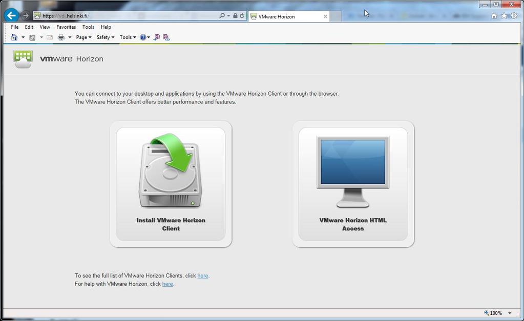Expand the Home button dropdown arrow

click(23, 37)
